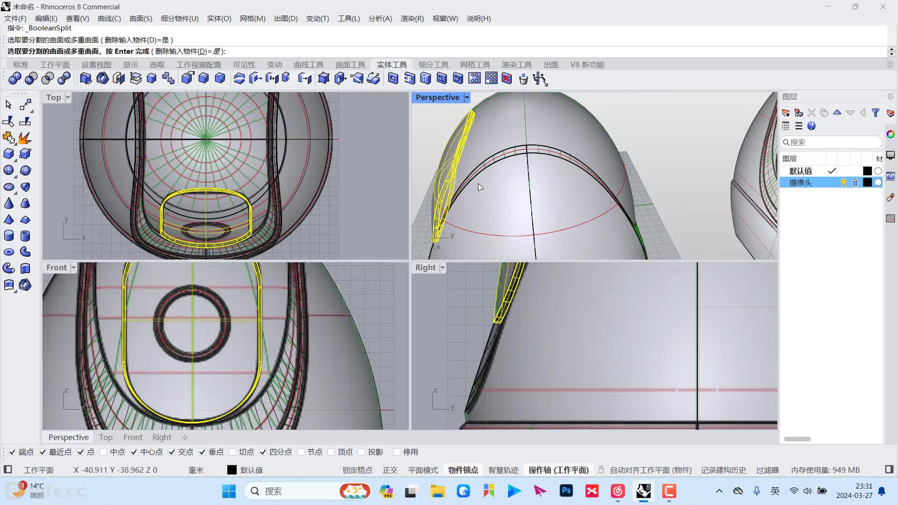Create a new layer in layers panel
The image size is (898, 505).
(x=786, y=113)
